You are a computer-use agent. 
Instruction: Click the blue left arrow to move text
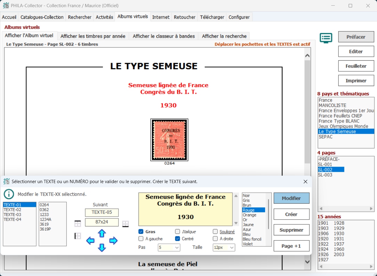coord(90,240)
